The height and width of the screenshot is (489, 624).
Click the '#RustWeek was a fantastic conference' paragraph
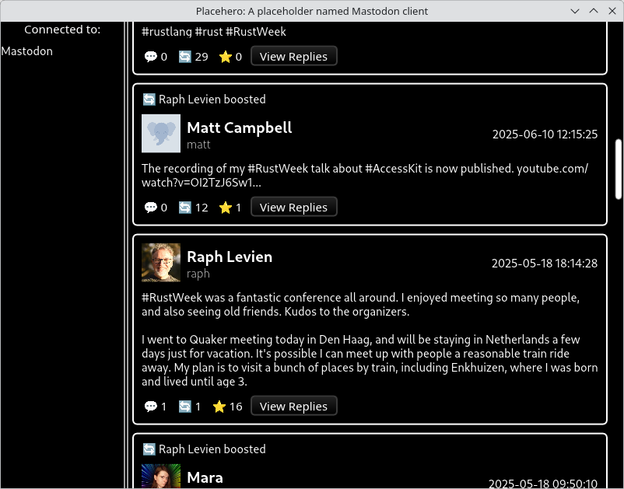coord(360,305)
